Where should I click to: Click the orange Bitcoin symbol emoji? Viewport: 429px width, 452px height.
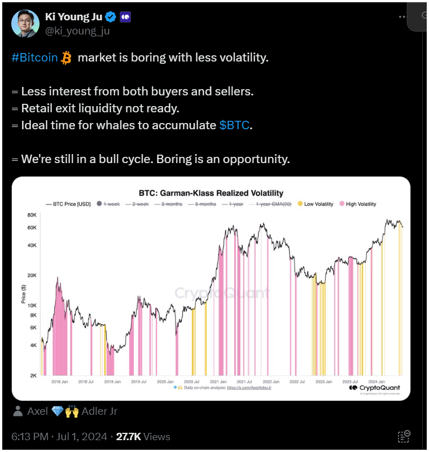(x=67, y=58)
